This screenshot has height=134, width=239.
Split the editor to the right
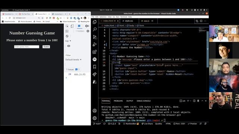[201, 21]
